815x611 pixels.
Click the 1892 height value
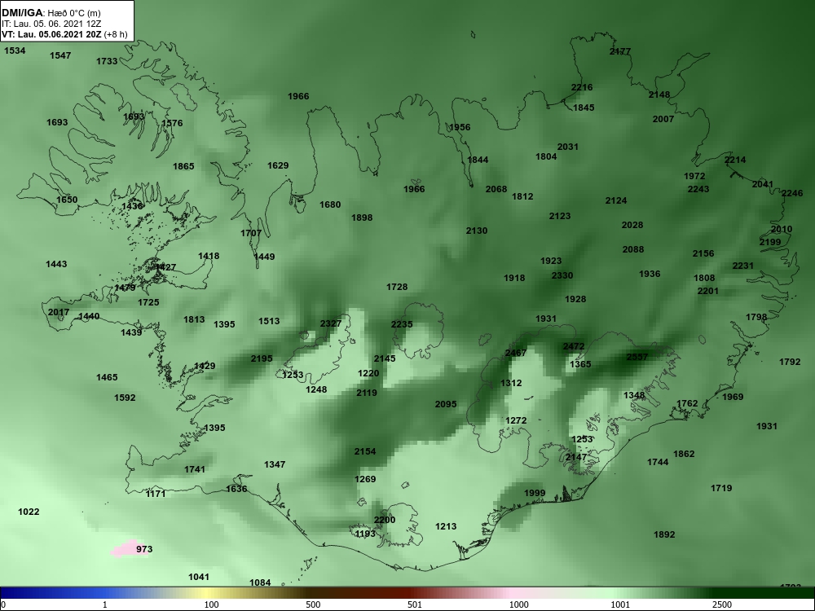[x=664, y=534]
